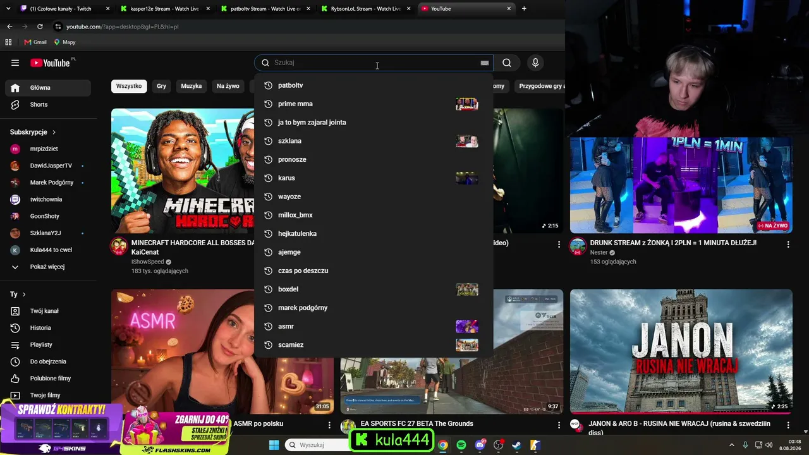Viewport: 809px width, 455px height.
Task: Go back in the browser
Action: 9,27
